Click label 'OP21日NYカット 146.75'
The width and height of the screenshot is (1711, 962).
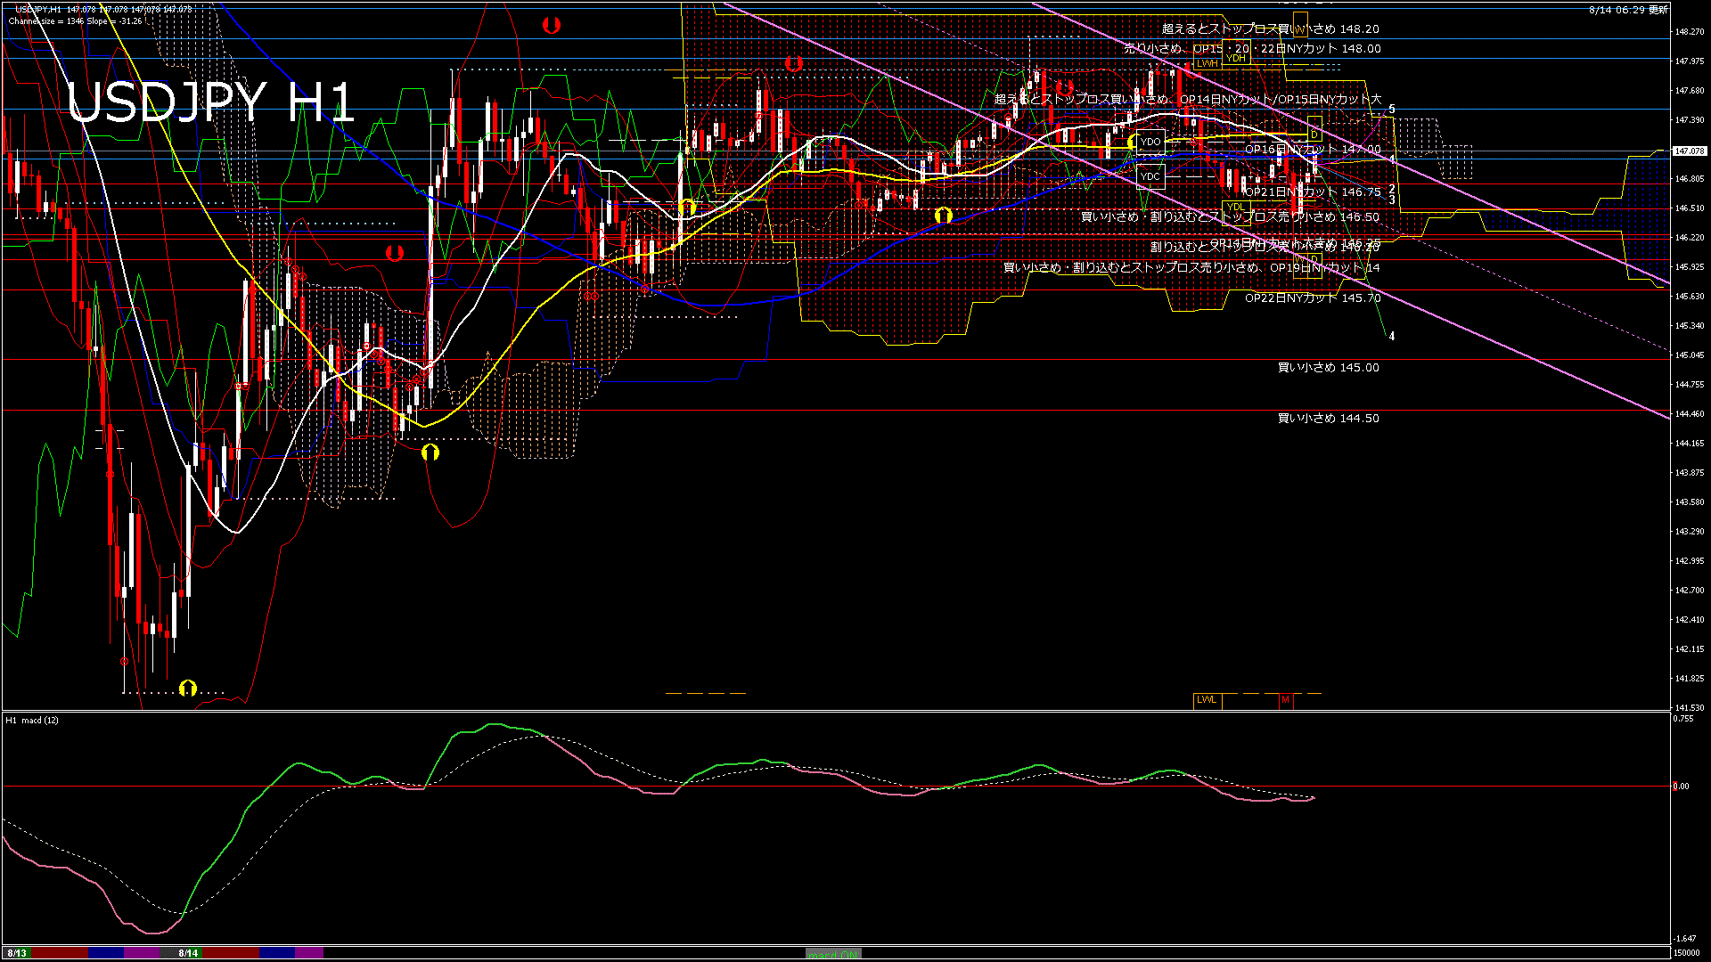tap(1313, 192)
